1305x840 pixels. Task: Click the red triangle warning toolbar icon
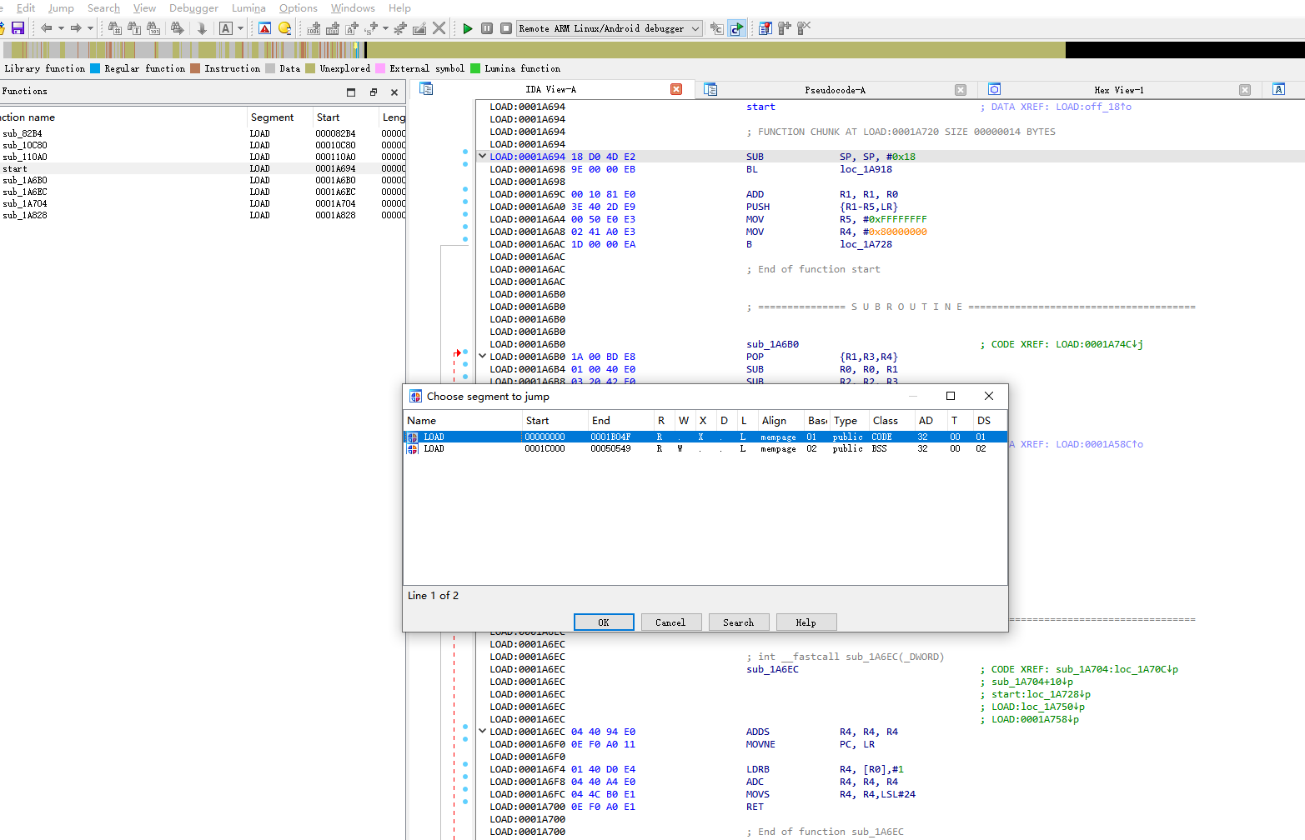[x=264, y=28]
